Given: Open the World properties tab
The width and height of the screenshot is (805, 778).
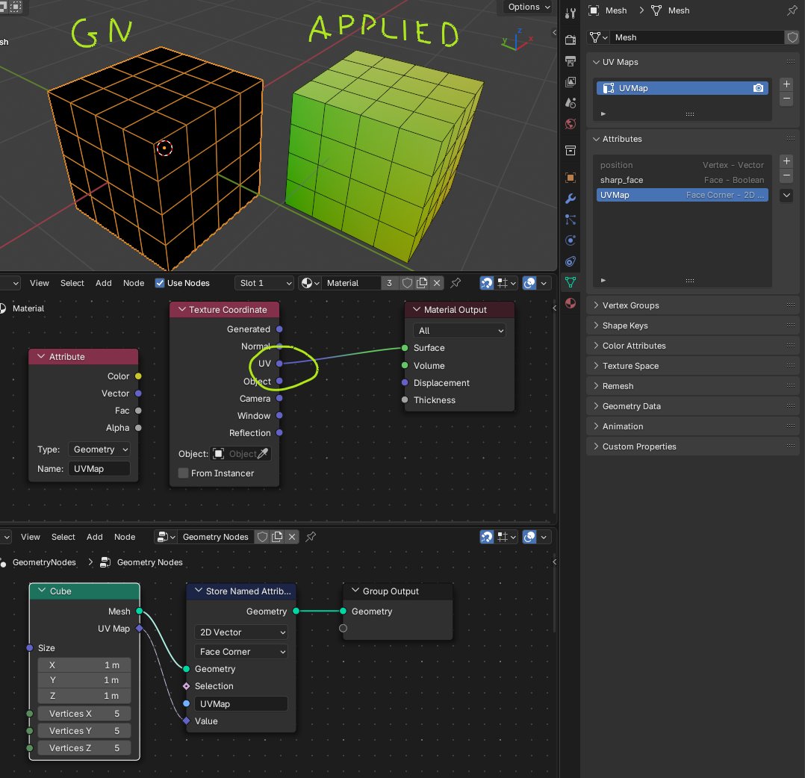Looking at the screenshot, I should coord(571,124).
